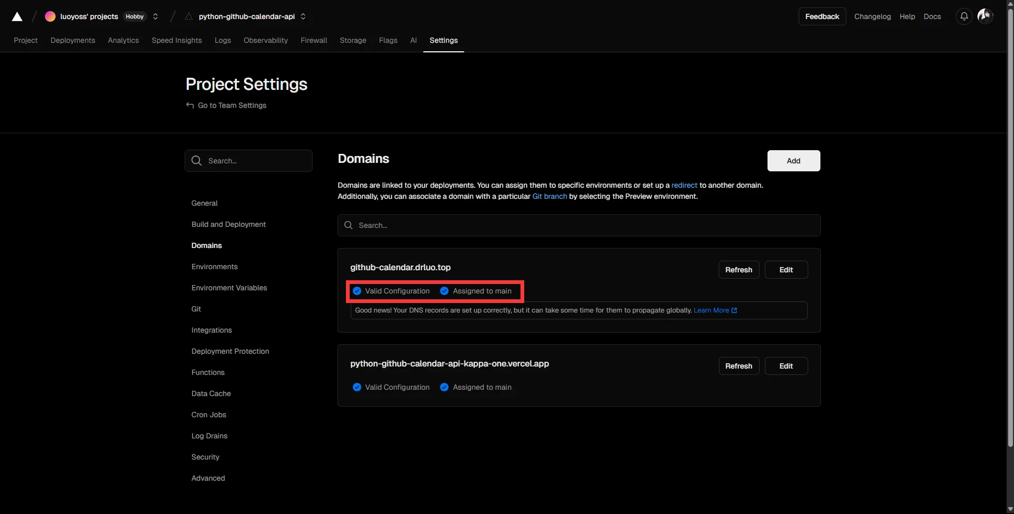Click the Learn More external link icon
The image size is (1014, 514).
coord(734,310)
